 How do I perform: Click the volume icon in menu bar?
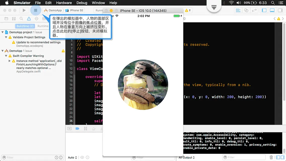point(239,3)
